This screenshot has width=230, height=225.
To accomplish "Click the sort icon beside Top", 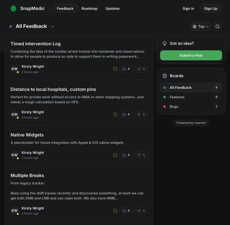I will [x=194, y=26].
